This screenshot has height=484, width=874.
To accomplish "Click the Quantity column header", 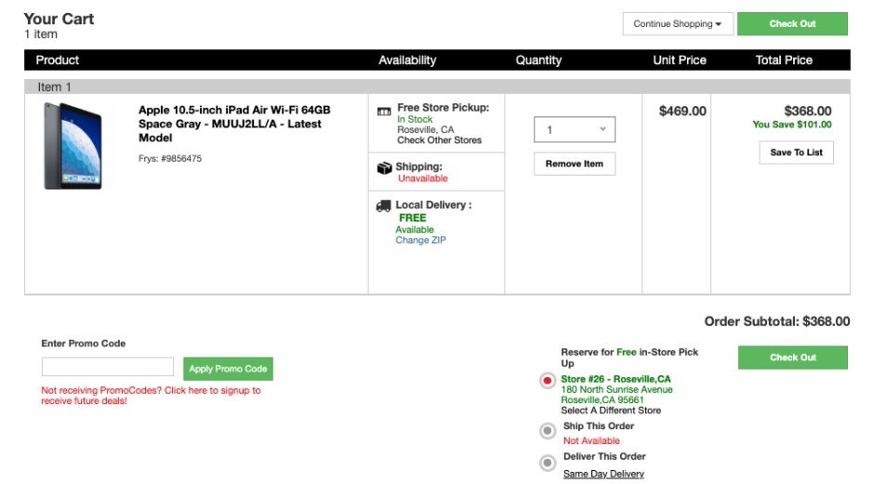I will click(x=538, y=60).
